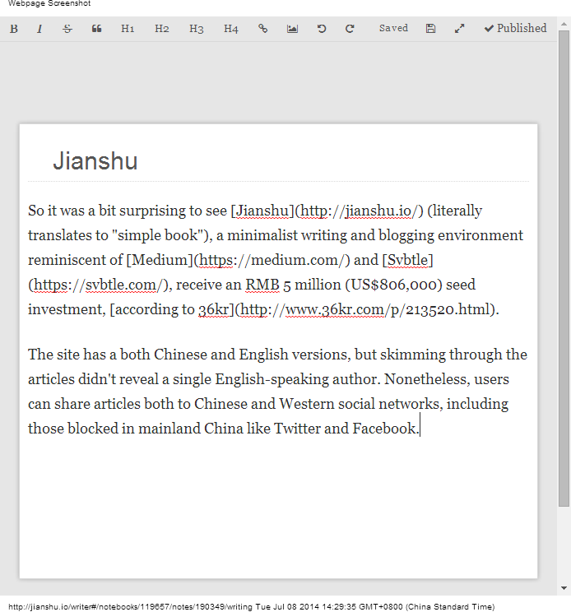
Task: Click the "[Svbtle]" link label text
Action: [408, 260]
